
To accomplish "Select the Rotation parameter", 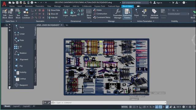I will pos(21,53).
